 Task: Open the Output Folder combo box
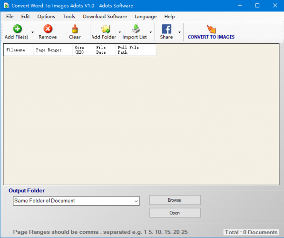coord(76,201)
